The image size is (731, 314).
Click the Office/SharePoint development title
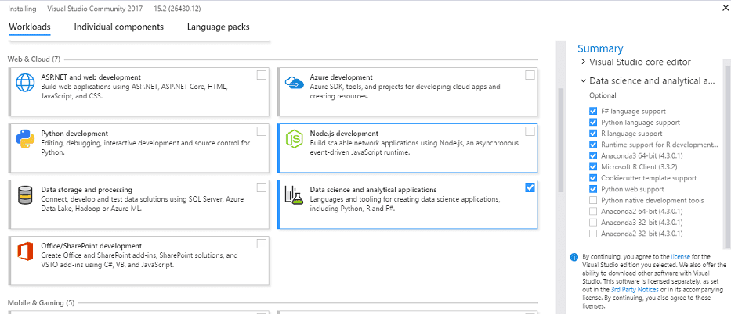click(92, 246)
